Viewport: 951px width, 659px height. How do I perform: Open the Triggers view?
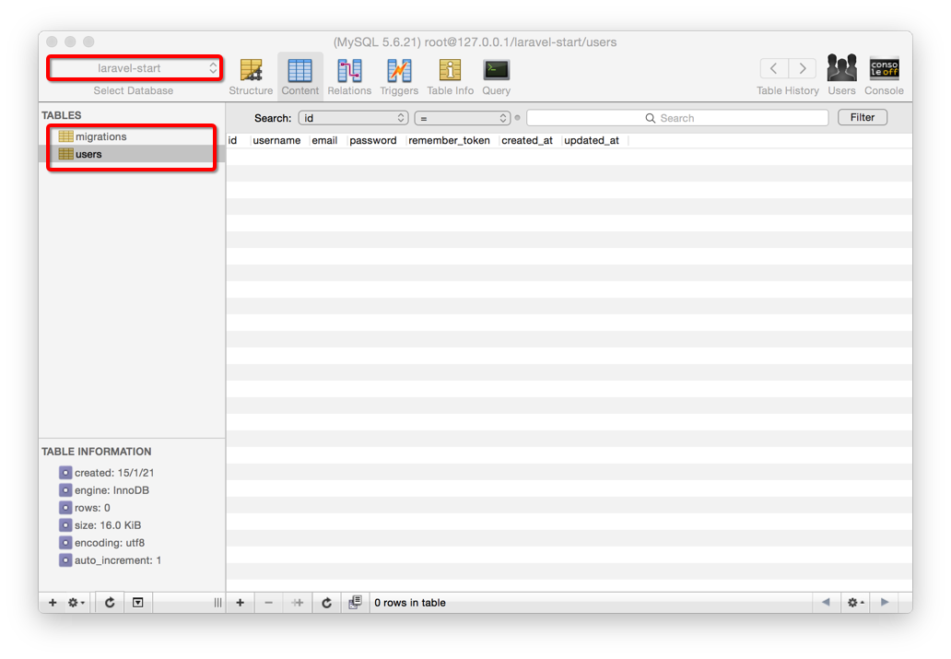coord(399,76)
